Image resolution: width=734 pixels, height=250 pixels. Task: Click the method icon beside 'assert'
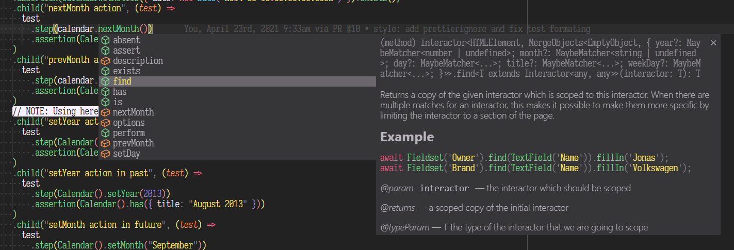click(105, 51)
